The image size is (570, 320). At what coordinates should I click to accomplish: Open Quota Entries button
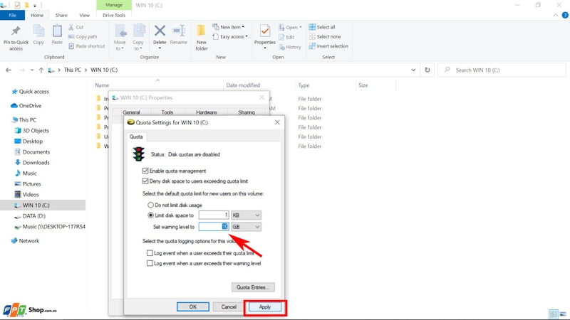coord(253,287)
